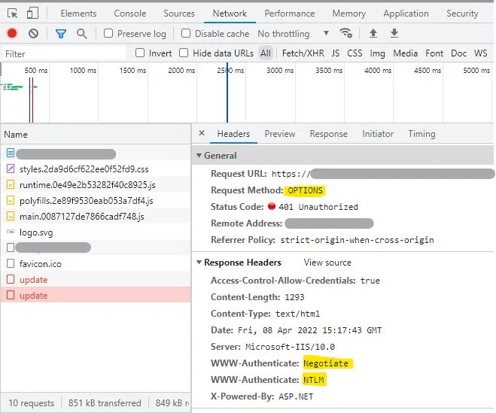Go to the Performance tab
Screen dimensions: 496x413
coord(290,14)
